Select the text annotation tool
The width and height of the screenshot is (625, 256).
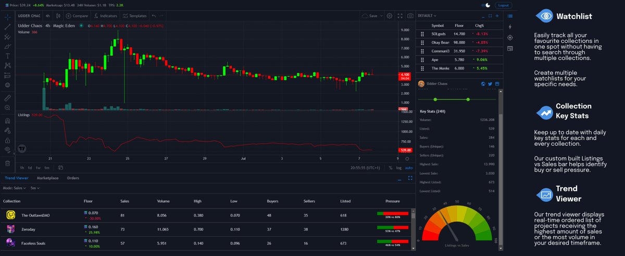(7, 56)
